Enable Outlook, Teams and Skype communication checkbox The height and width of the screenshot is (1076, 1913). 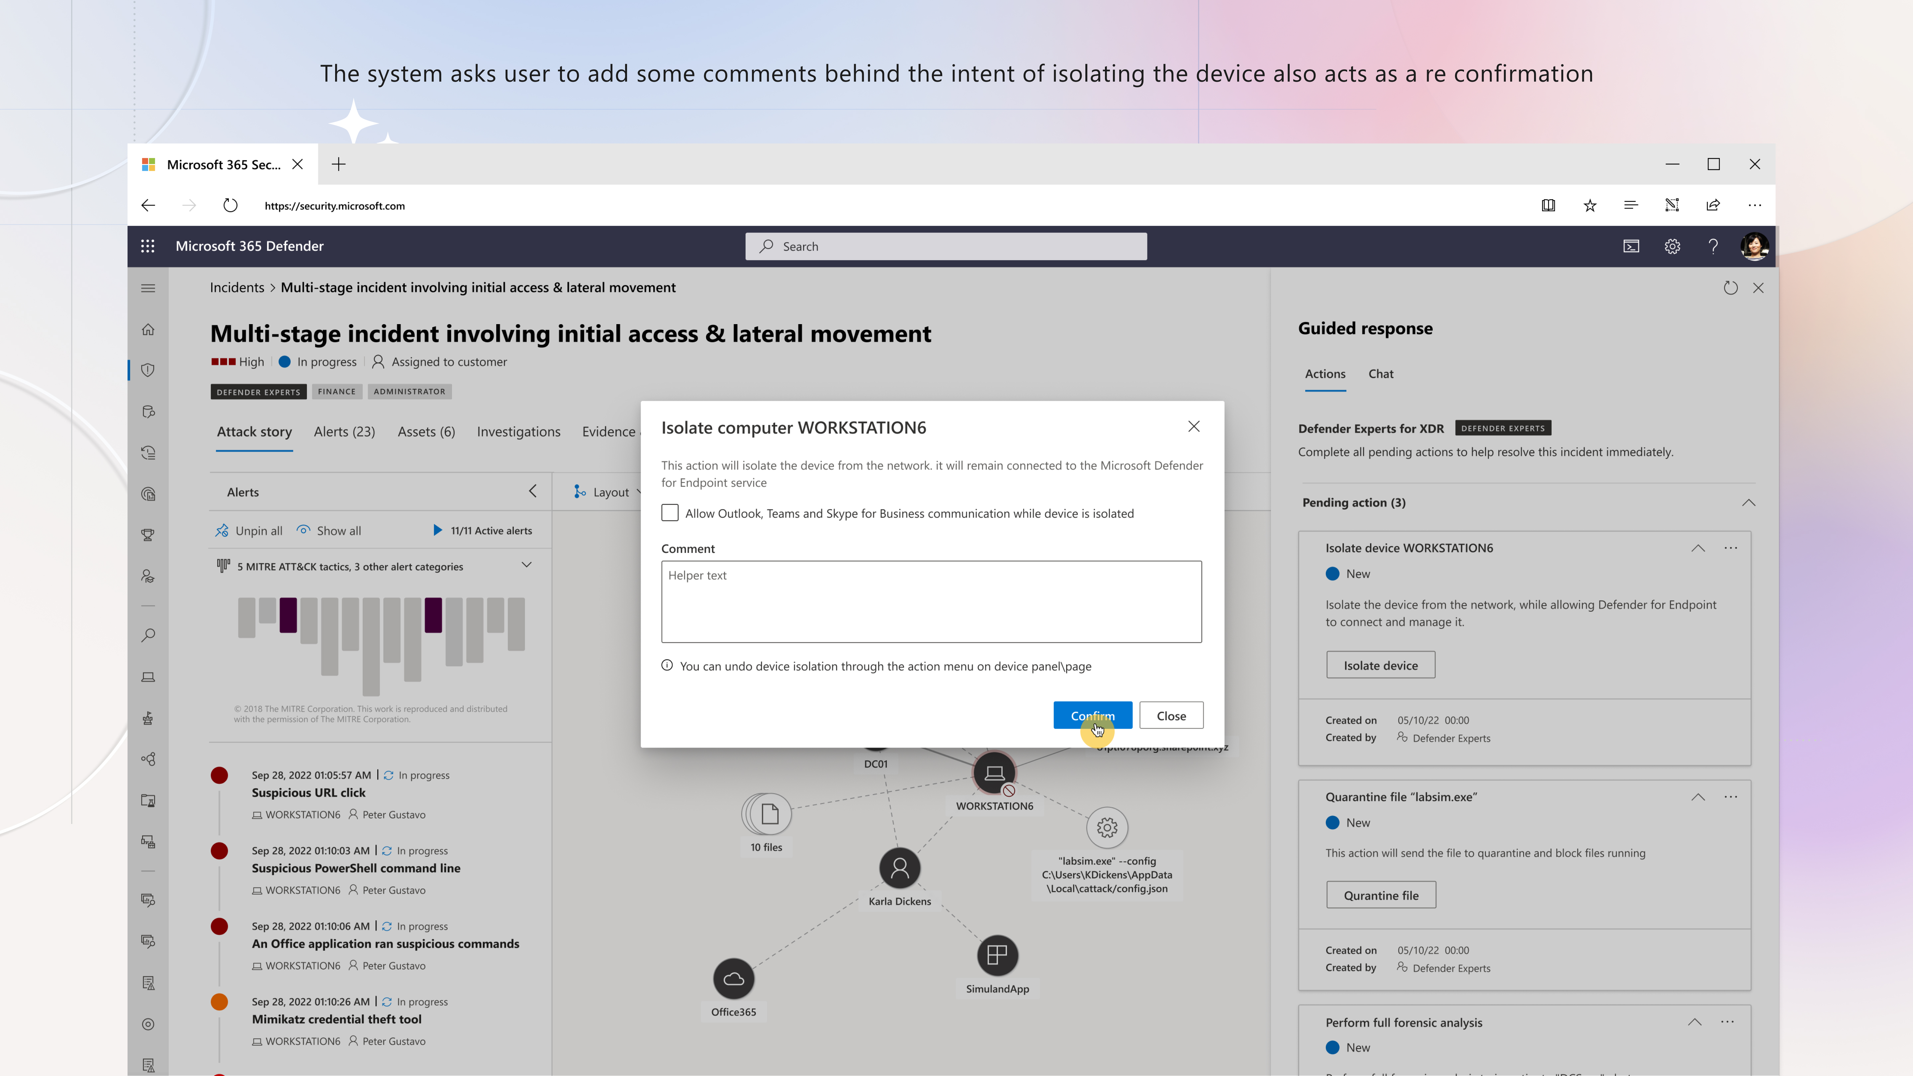670,513
